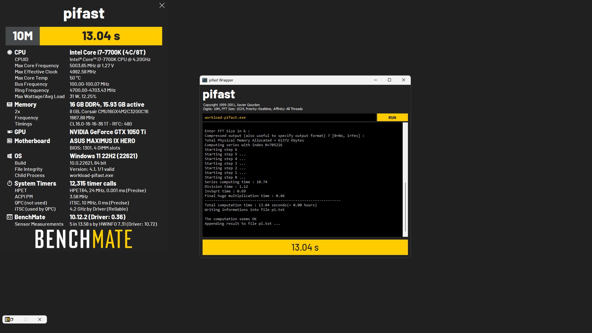Click console line Total computation time : 13.04 seconds

tap(261, 205)
